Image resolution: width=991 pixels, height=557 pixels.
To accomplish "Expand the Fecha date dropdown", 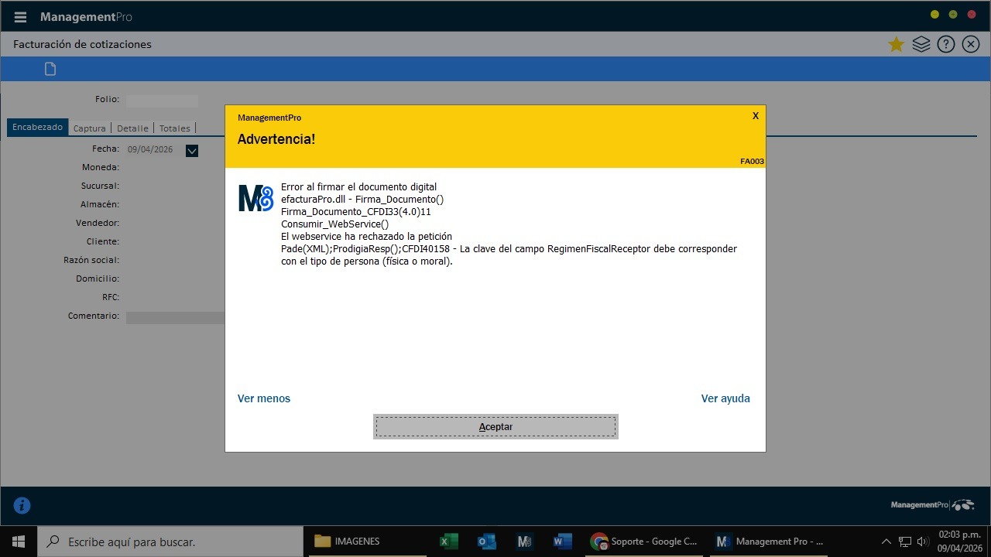I will click(x=192, y=151).
